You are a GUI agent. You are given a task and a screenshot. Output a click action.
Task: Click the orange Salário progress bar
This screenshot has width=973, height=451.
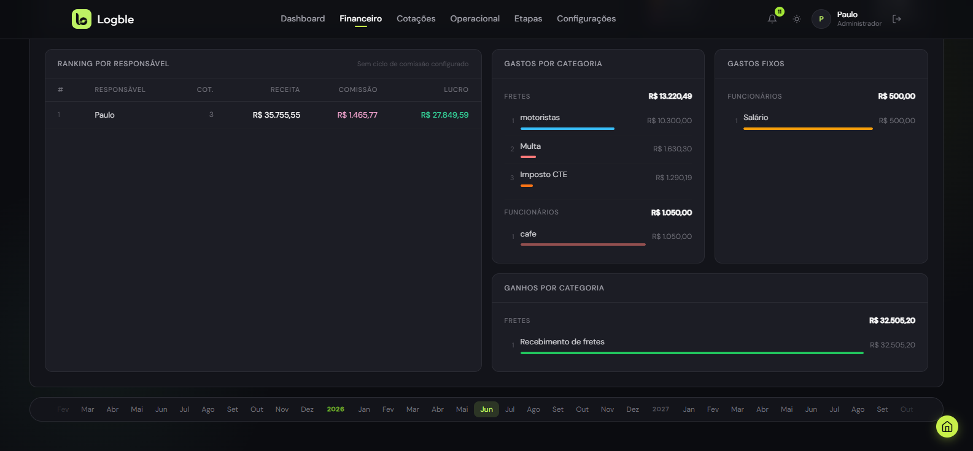808,129
